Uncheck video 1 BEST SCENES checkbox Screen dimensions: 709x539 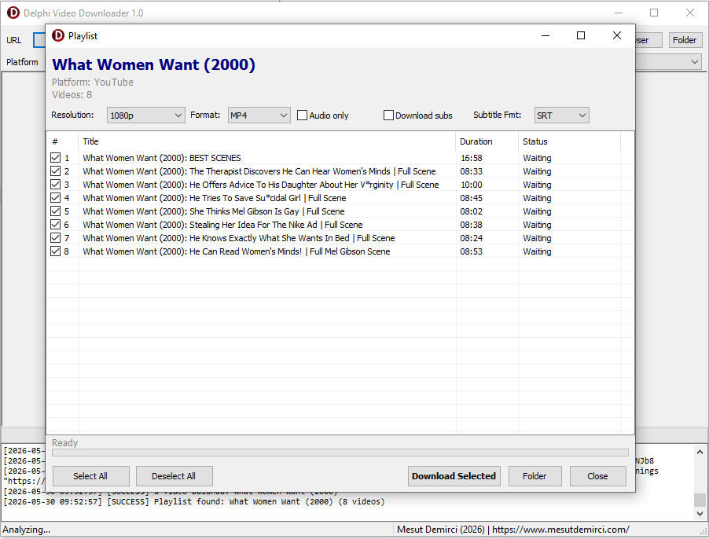[x=55, y=158]
